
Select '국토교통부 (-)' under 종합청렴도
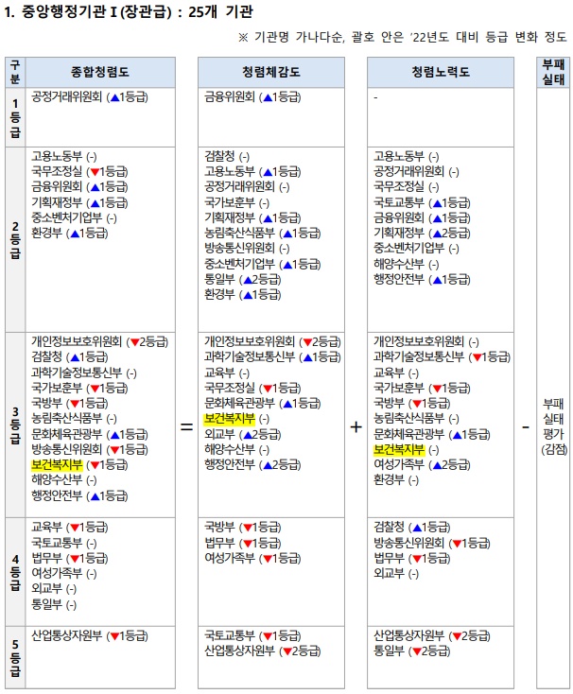63,543
